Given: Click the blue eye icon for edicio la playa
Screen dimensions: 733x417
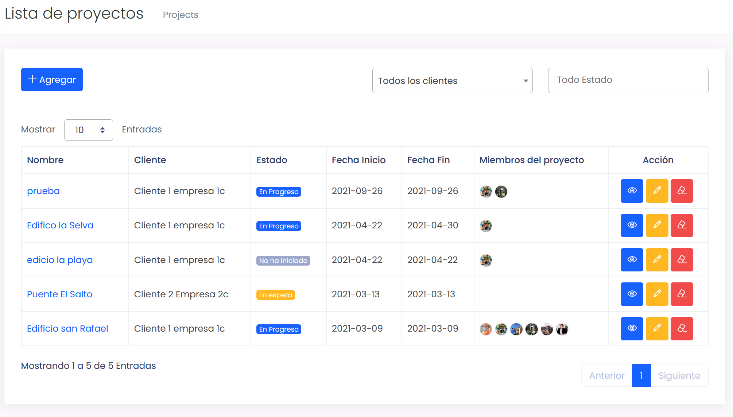Looking at the screenshot, I should 632,260.
